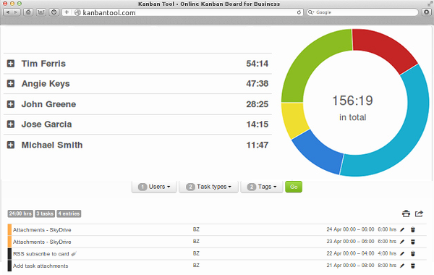Edit the 24 Apr Attachments - SkyDrive entry
434x275 pixels.
(402, 229)
